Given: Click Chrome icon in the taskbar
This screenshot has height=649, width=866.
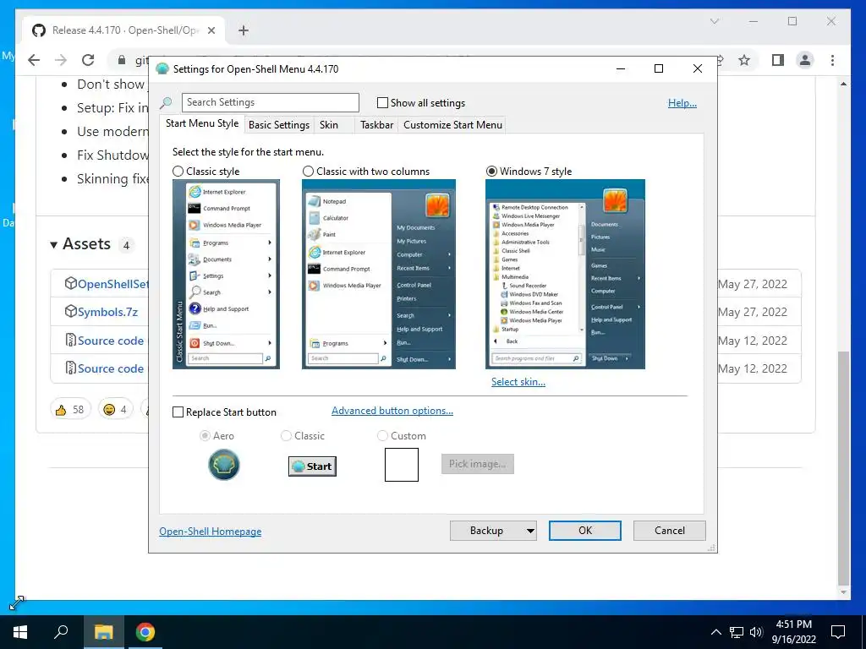Looking at the screenshot, I should coord(145,632).
